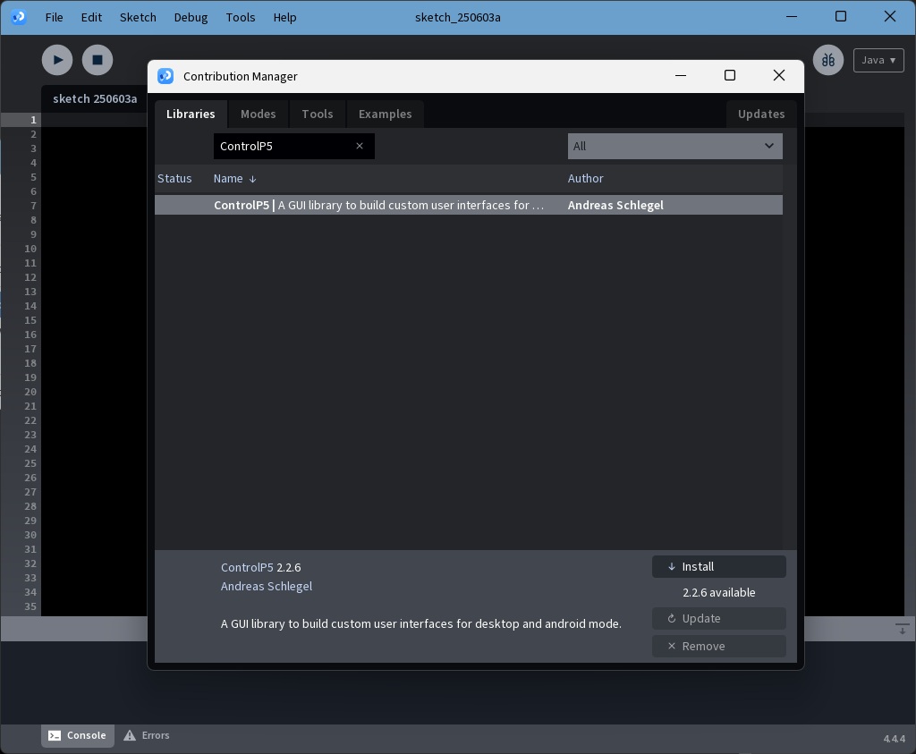Close the Contribution Manager window
Screen dimensions: 916x754
[x=779, y=75]
